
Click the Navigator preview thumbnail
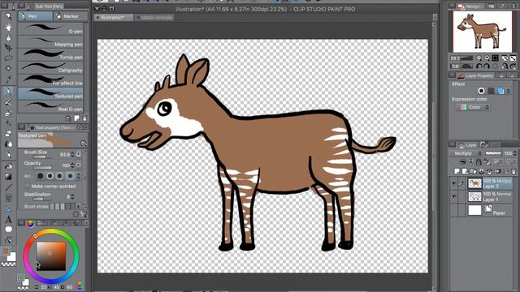click(482, 32)
